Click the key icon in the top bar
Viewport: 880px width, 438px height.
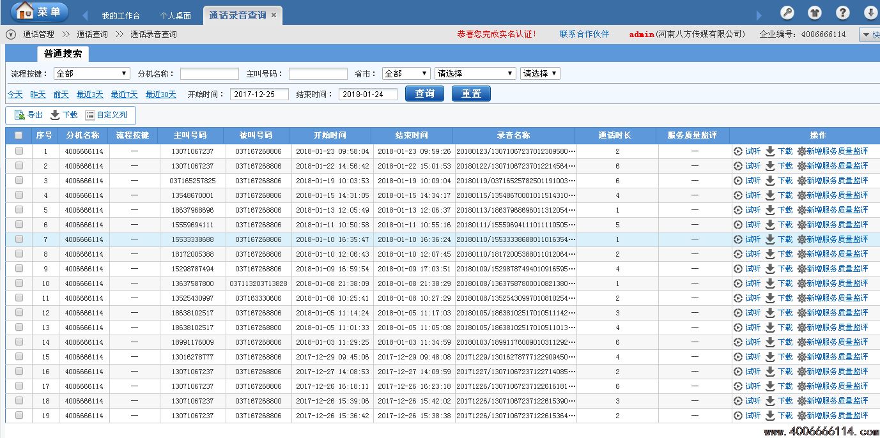tap(787, 13)
